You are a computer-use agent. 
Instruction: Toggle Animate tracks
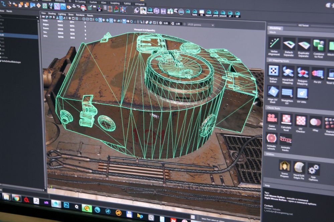(286, 139)
